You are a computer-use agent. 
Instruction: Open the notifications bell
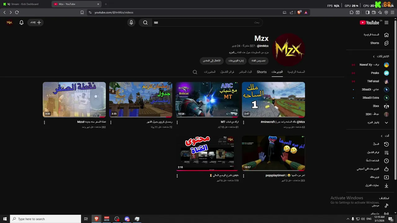tap(21, 23)
